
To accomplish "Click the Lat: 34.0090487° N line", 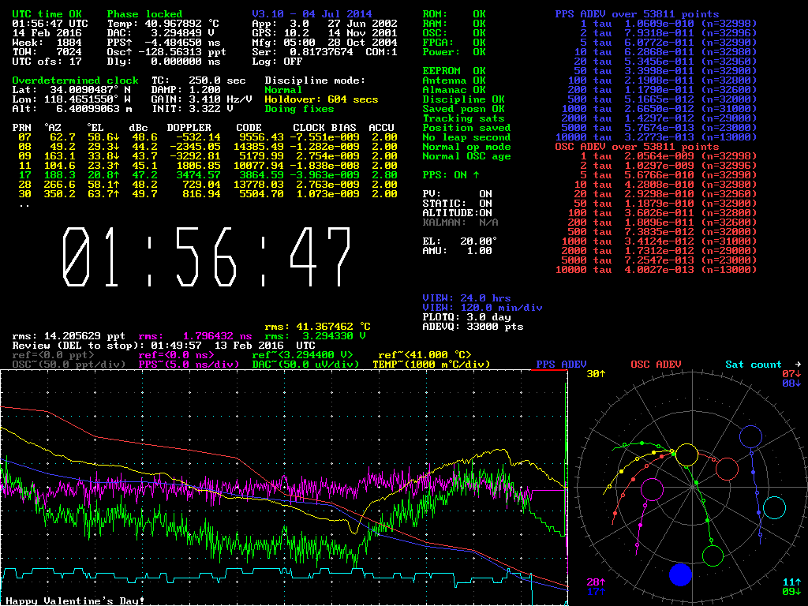I will (x=72, y=90).
